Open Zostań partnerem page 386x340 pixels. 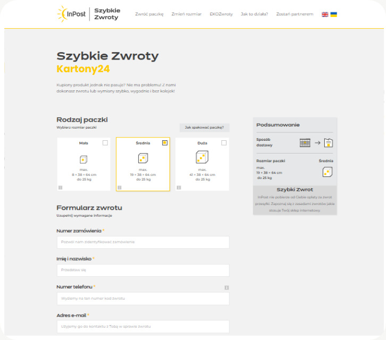(x=295, y=14)
